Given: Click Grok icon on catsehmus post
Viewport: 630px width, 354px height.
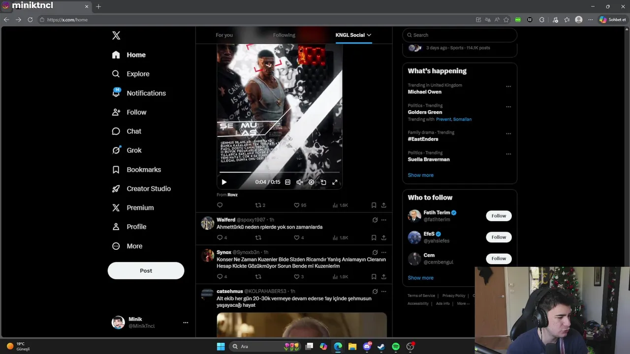Looking at the screenshot, I should pyautogui.click(x=375, y=291).
